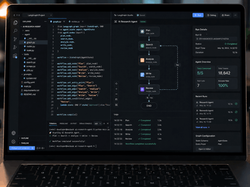
Task: Click the END node in the graph
Action: click(149, 106)
